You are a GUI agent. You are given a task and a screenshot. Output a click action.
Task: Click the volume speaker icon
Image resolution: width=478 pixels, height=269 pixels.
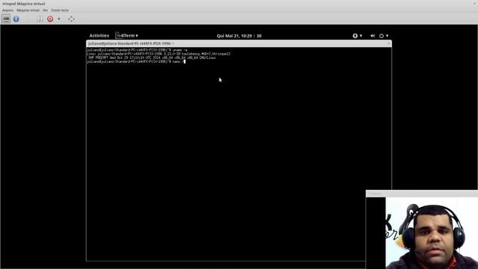(373, 36)
